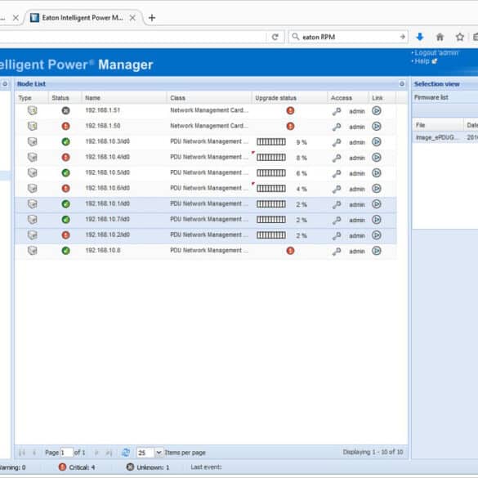Image resolution: width=478 pixels, height=478 pixels.
Task: Open link icon for 192.168.10.1/id0
Action: 377,204
